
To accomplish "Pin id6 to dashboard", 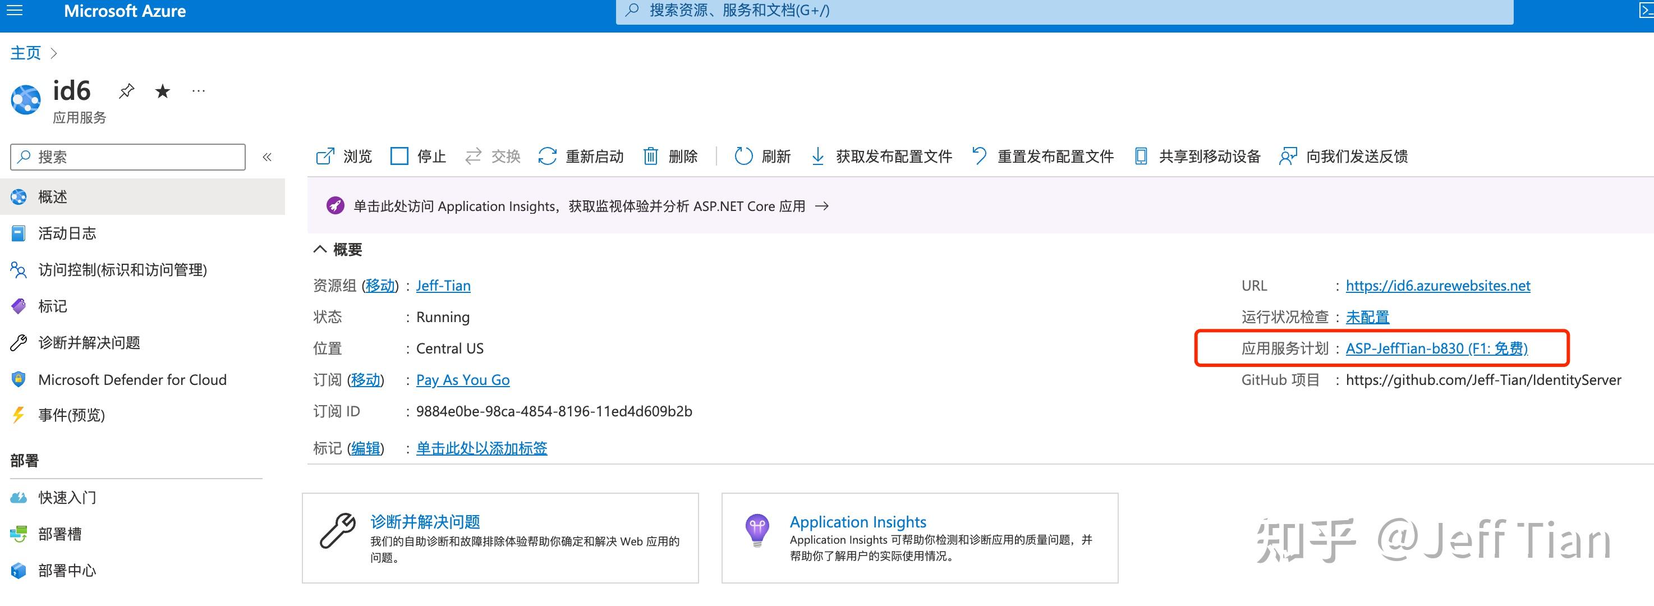I will coord(126,91).
